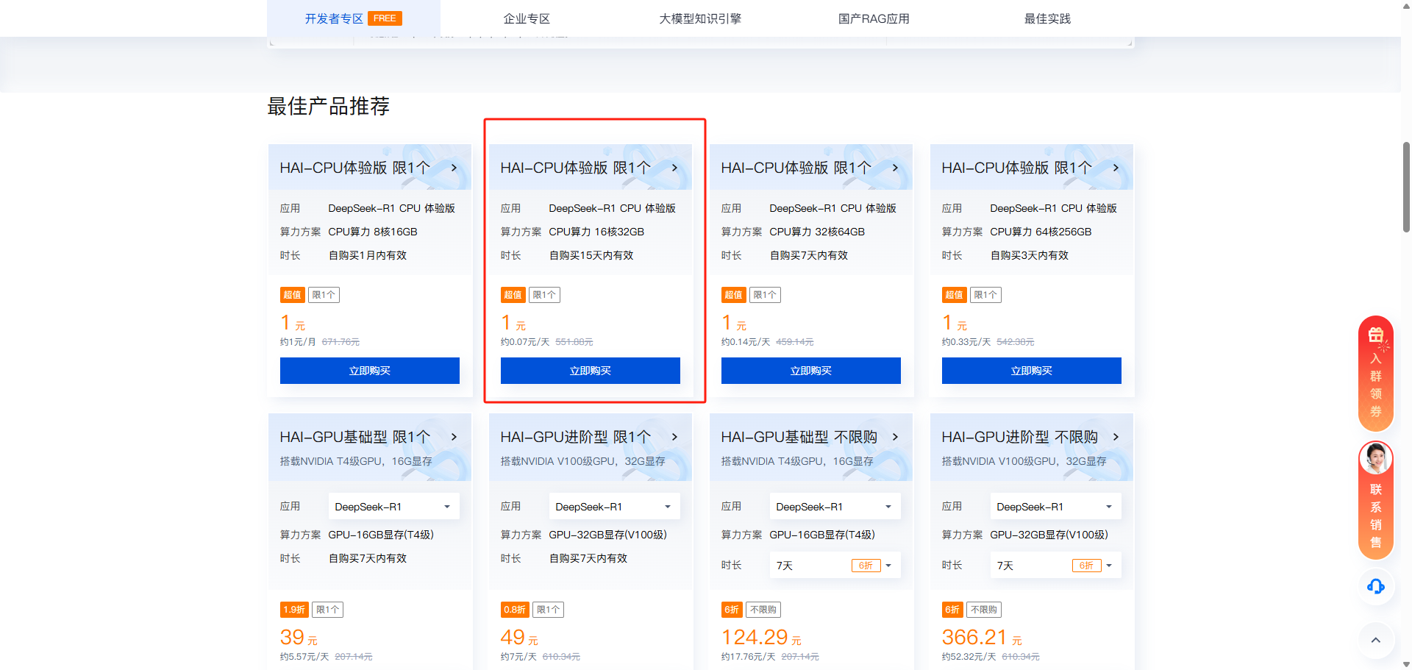Click the 1.9折 discount tag
The image size is (1412, 670).
(x=294, y=610)
